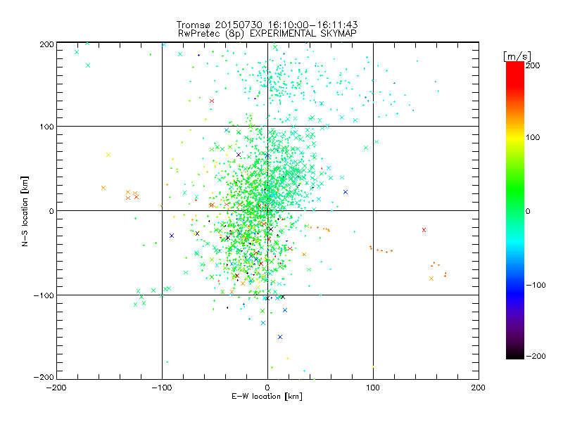
Task: Click the colorbar tick label '-100'
Action: [x=536, y=286]
